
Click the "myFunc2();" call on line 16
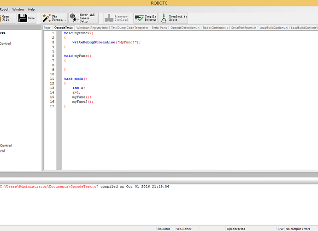pyautogui.click(x=83, y=102)
